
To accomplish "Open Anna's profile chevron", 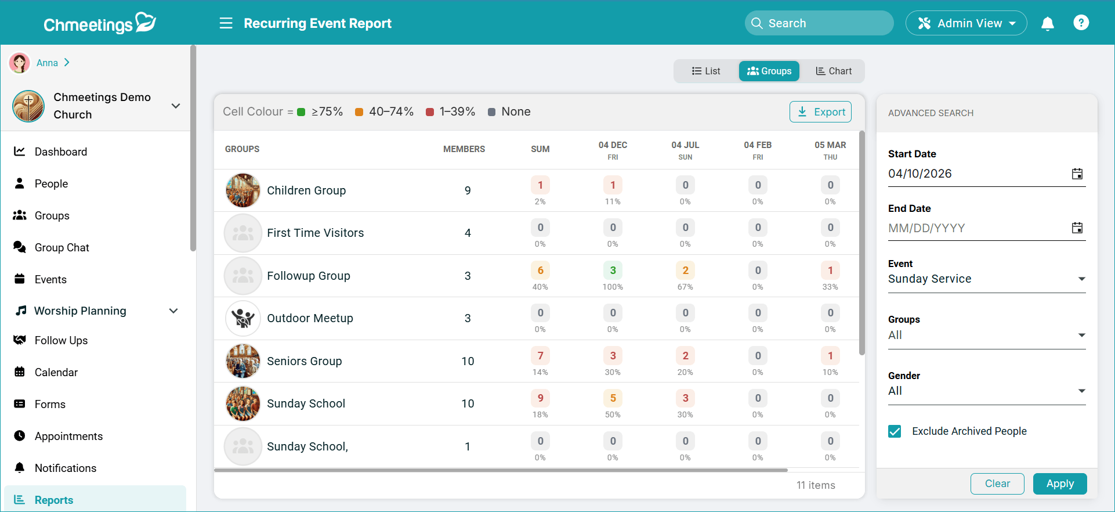I will coord(67,62).
